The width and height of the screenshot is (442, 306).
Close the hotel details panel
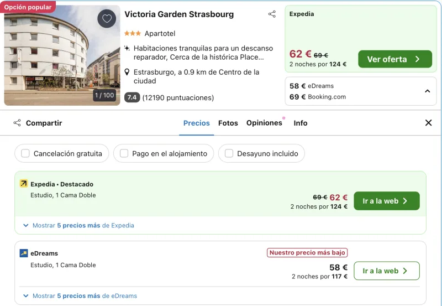pos(429,123)
